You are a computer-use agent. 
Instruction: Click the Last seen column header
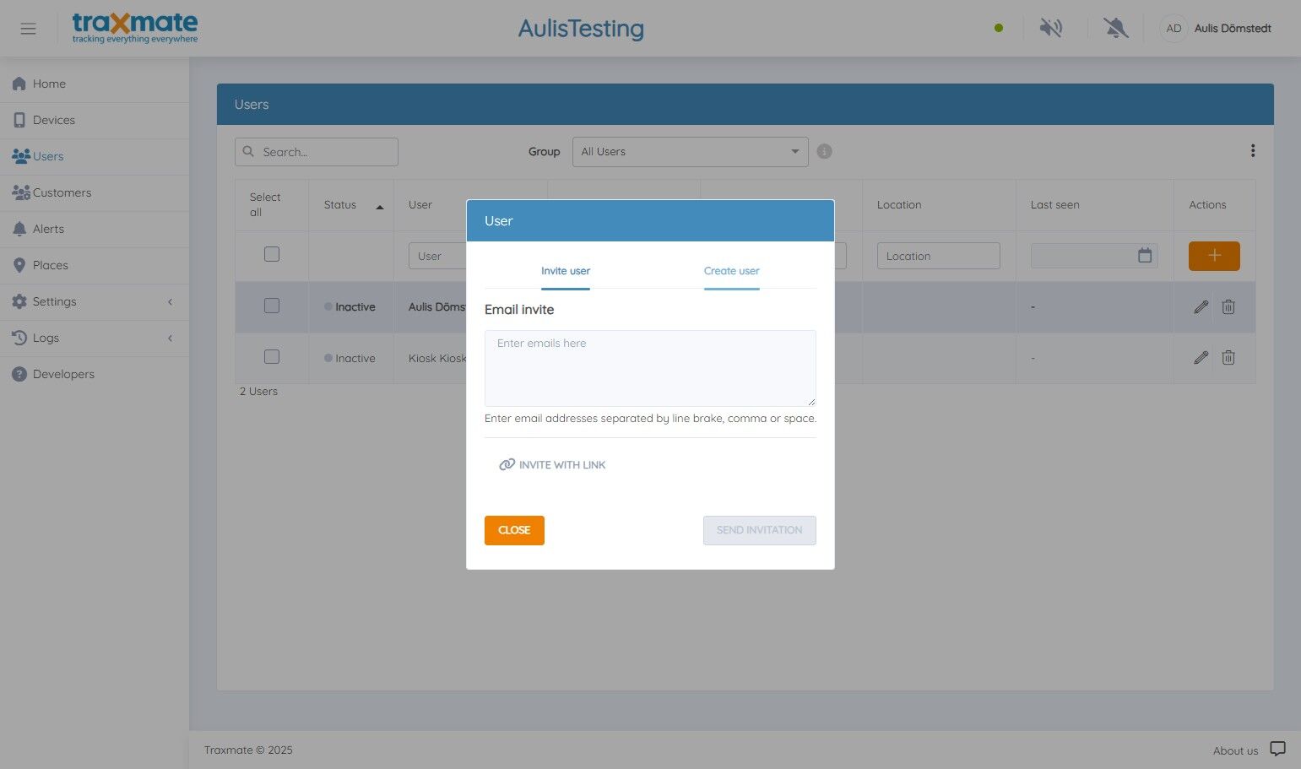click(x=1055, y=205)
